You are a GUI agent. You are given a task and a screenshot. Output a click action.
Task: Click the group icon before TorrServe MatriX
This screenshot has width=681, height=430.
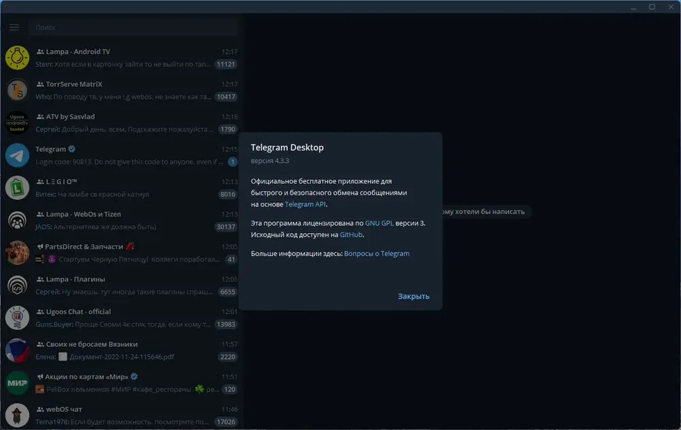pyautogui.click(x=40, y=84)
